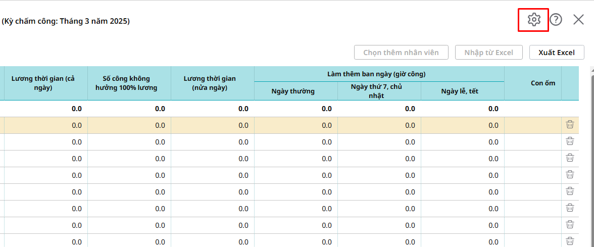
Task: Click the Nhập từ Excel button
Action: [x=488, y=53]
